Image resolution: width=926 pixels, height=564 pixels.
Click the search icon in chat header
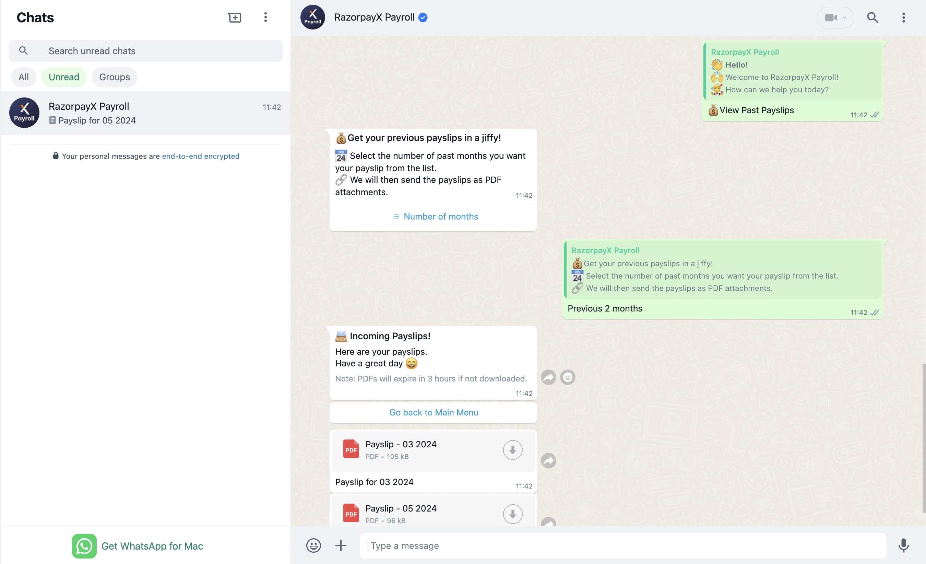(x=872, y=17)
